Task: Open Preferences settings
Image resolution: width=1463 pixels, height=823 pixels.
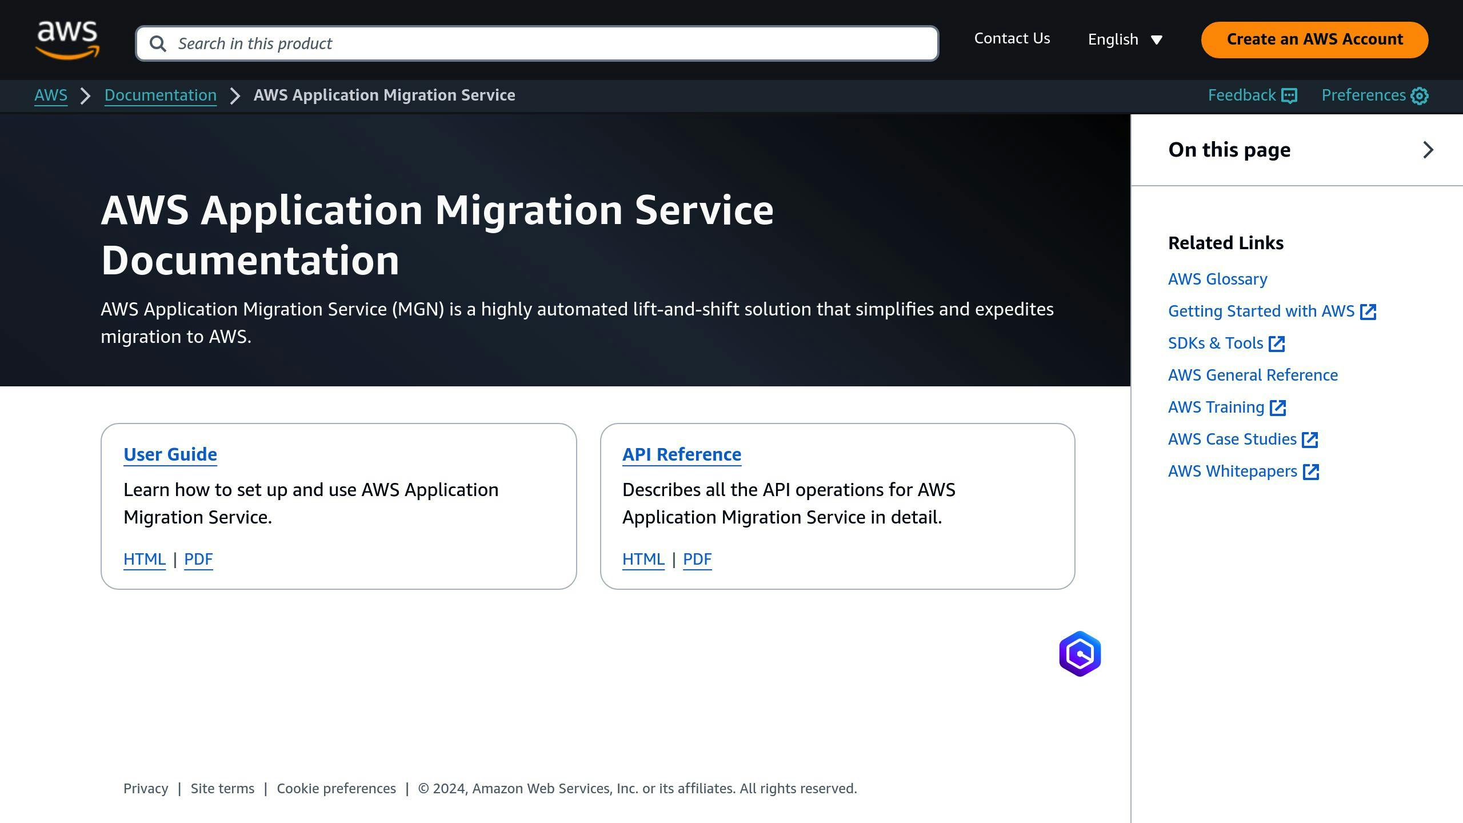Action: (1374, 95)
